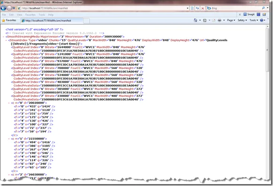Click the greyed Forward navigation button
The image size is (273, 186).
coord(9,8)
